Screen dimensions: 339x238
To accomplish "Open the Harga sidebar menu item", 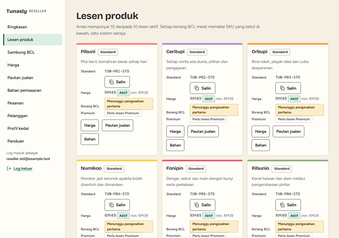I will [x=33, y=65].
